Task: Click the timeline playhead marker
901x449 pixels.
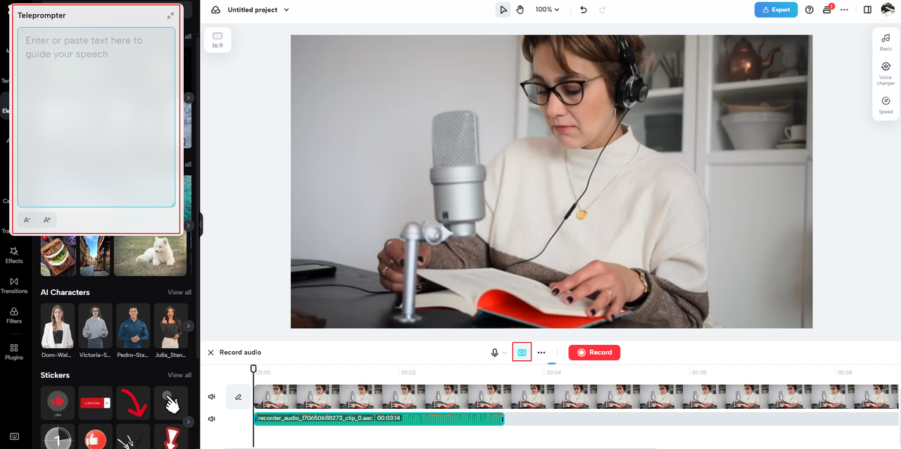Action: coord(253,369)
